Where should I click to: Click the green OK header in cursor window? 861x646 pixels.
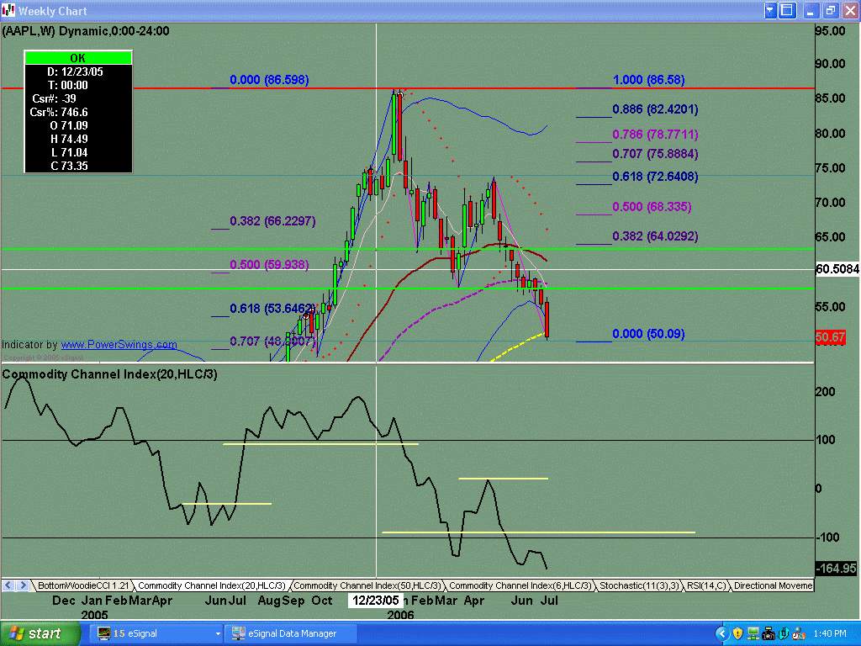pyautogui.click(x=78, y=58)
